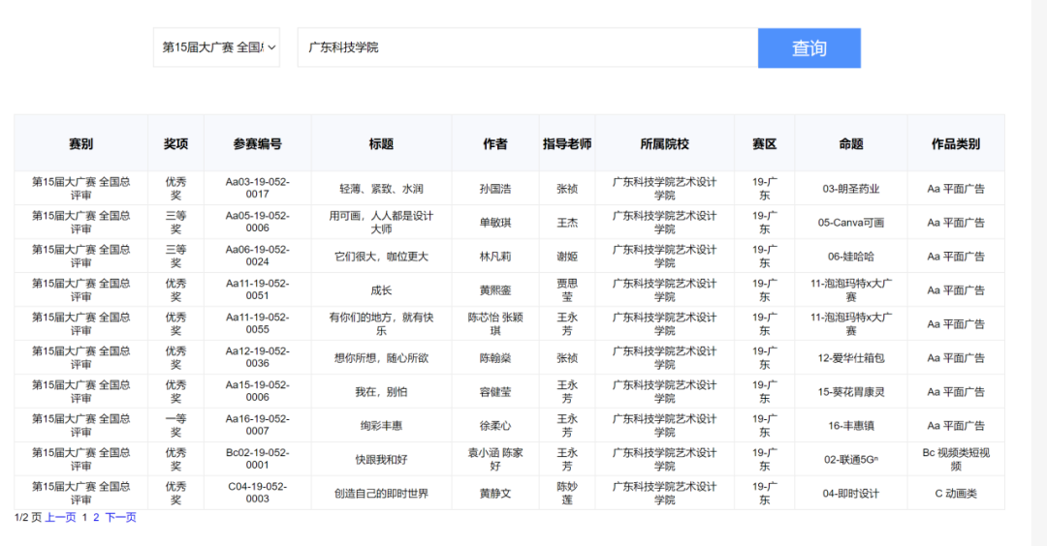Click category cell C 动画类
Screen dimensions: 1047x546
(x=956, y=494)
